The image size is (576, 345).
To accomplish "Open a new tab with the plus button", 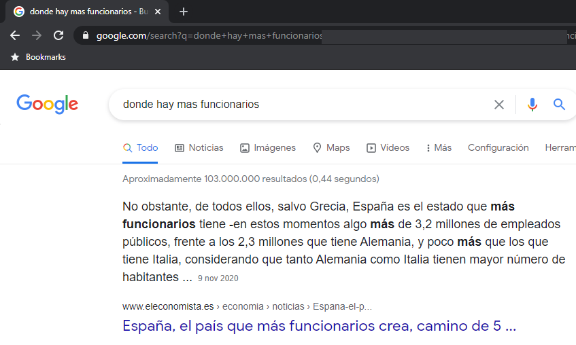I will (184, 12).
